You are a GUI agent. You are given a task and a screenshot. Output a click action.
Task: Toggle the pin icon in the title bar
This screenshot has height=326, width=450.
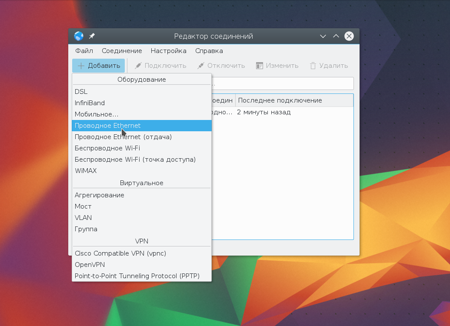point(92,36)
